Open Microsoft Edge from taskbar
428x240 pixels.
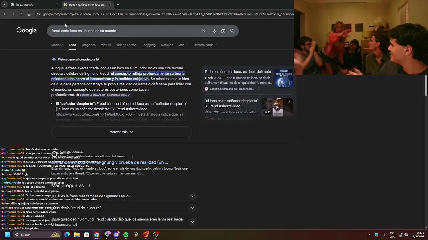tap(67, 235)
